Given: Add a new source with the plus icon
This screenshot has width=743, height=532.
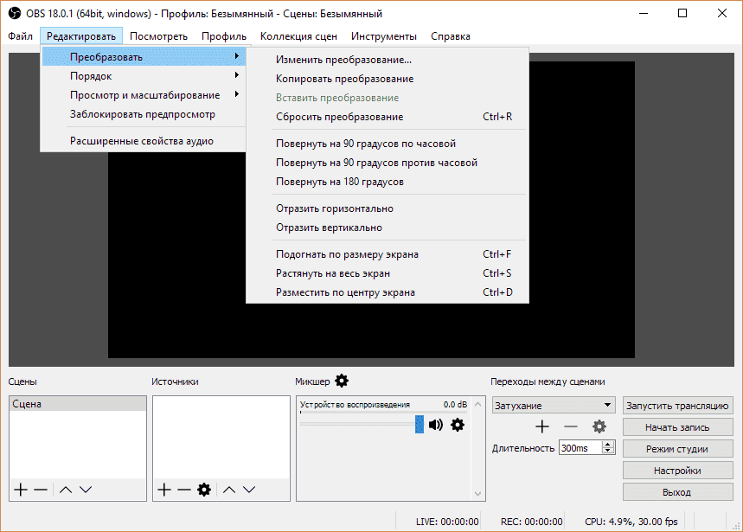Looking at the screenshot, I should point(164,490).
